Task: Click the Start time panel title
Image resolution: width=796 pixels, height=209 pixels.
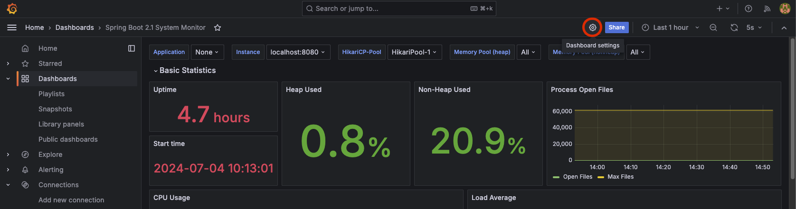Action: 169,144
